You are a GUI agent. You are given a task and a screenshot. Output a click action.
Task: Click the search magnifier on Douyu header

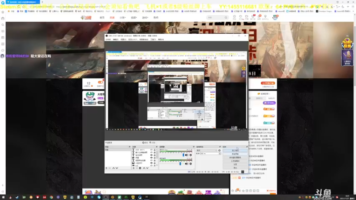click(226, 17)
